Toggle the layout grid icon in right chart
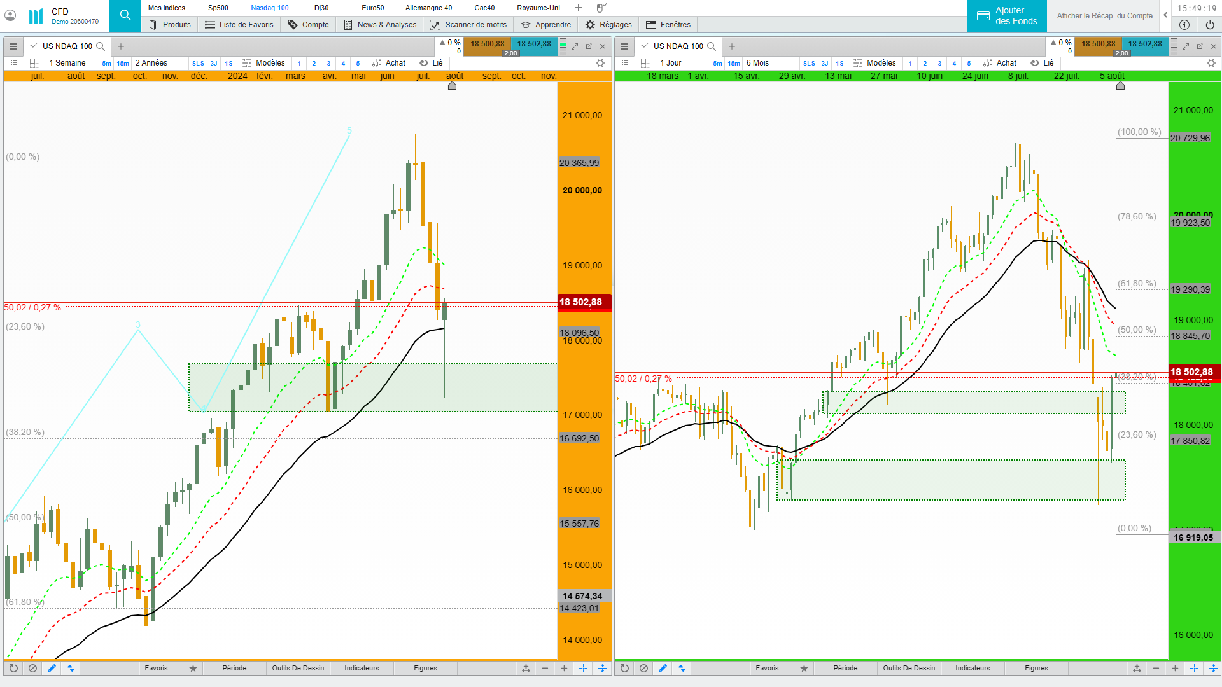Screen dimensions: 1222x687 click(645, 63)
